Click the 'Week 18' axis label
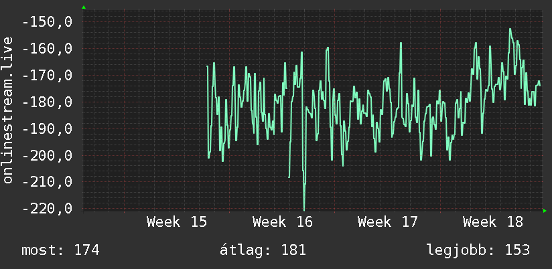This screenshot has width=552, height=269. 493,222
